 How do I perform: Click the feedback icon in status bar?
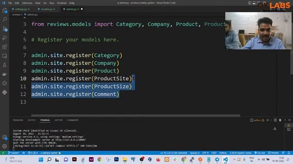(x=283, y=153)
